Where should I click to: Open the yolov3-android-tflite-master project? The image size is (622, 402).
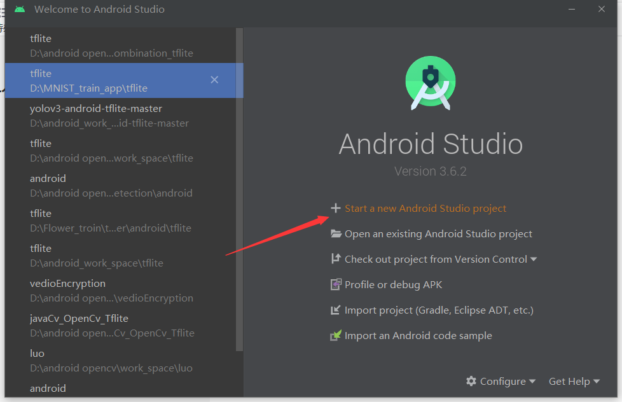pyautogui.click(x=120, y=116)
